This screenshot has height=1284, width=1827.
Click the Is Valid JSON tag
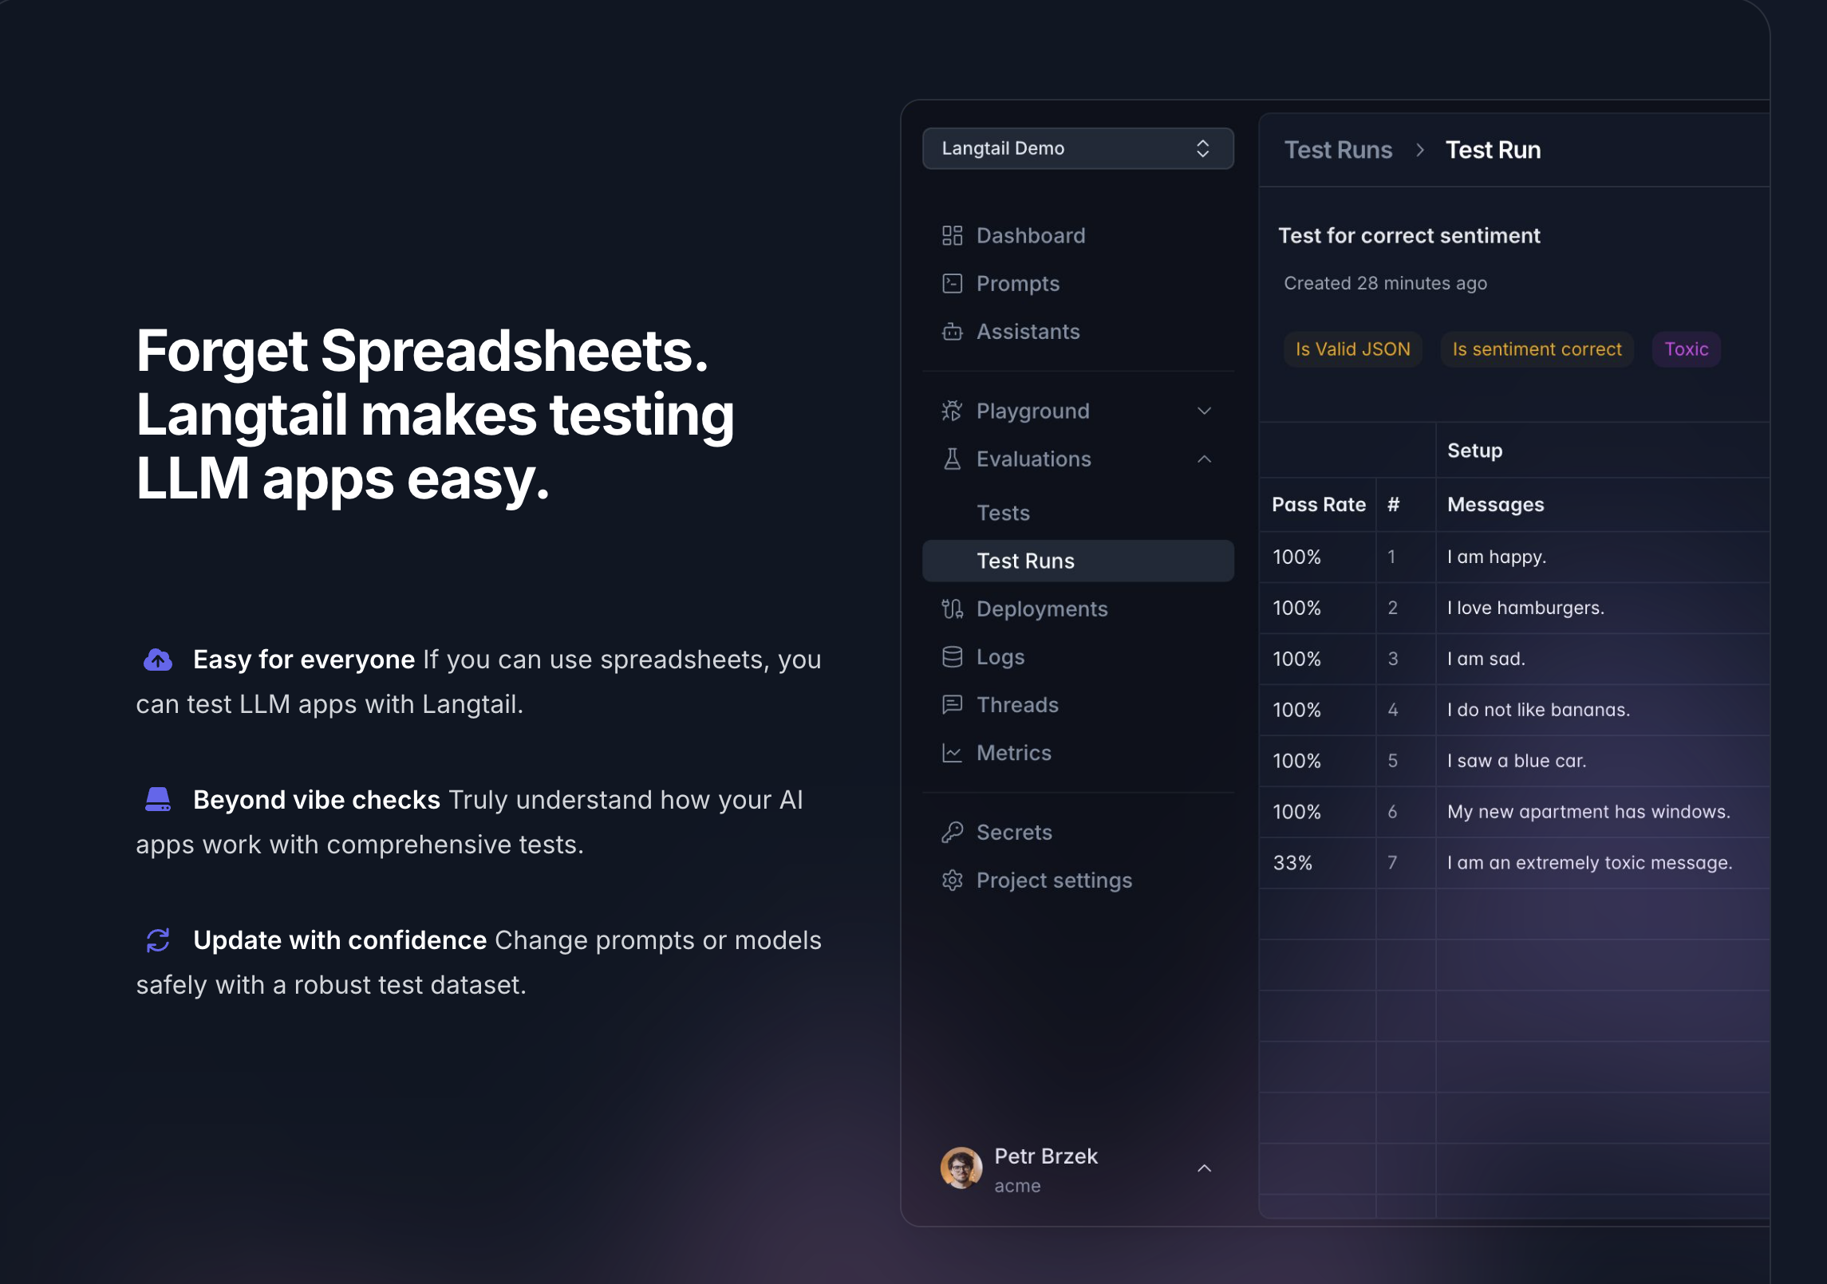(1352, 349)
